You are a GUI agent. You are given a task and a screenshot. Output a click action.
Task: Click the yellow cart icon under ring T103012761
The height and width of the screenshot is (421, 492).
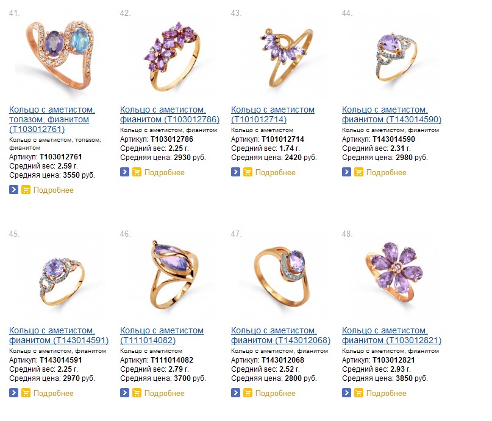pos(26,190)
